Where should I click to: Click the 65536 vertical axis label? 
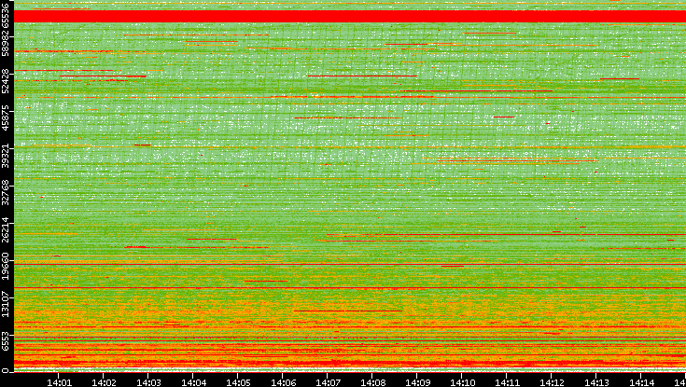pyautogui.click(x=5, y=14)
